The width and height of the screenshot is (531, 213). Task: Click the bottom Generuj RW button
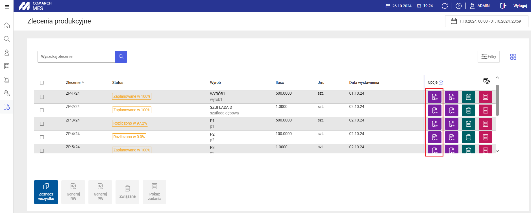[x=73, y=192]
